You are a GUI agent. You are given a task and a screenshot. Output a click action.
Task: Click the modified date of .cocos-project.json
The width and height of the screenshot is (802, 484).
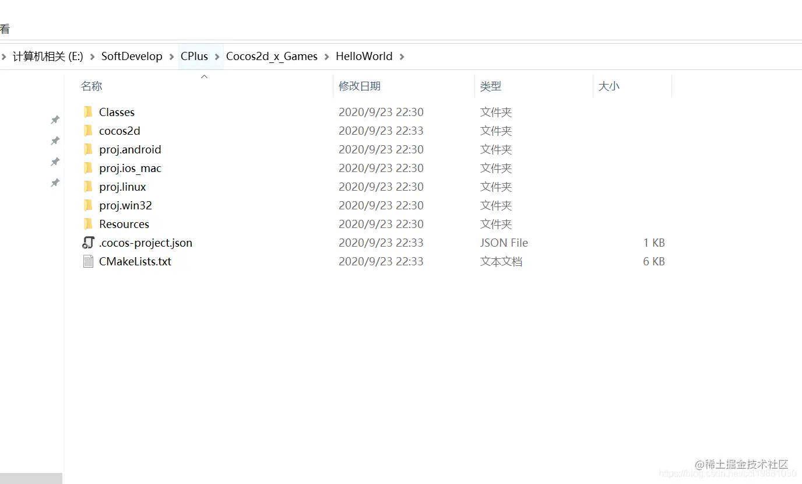[x=381, y=243]
